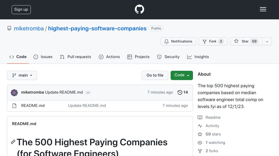Screen dimensions: 279x156
Task: Star this repository
Action: point(246,41)
